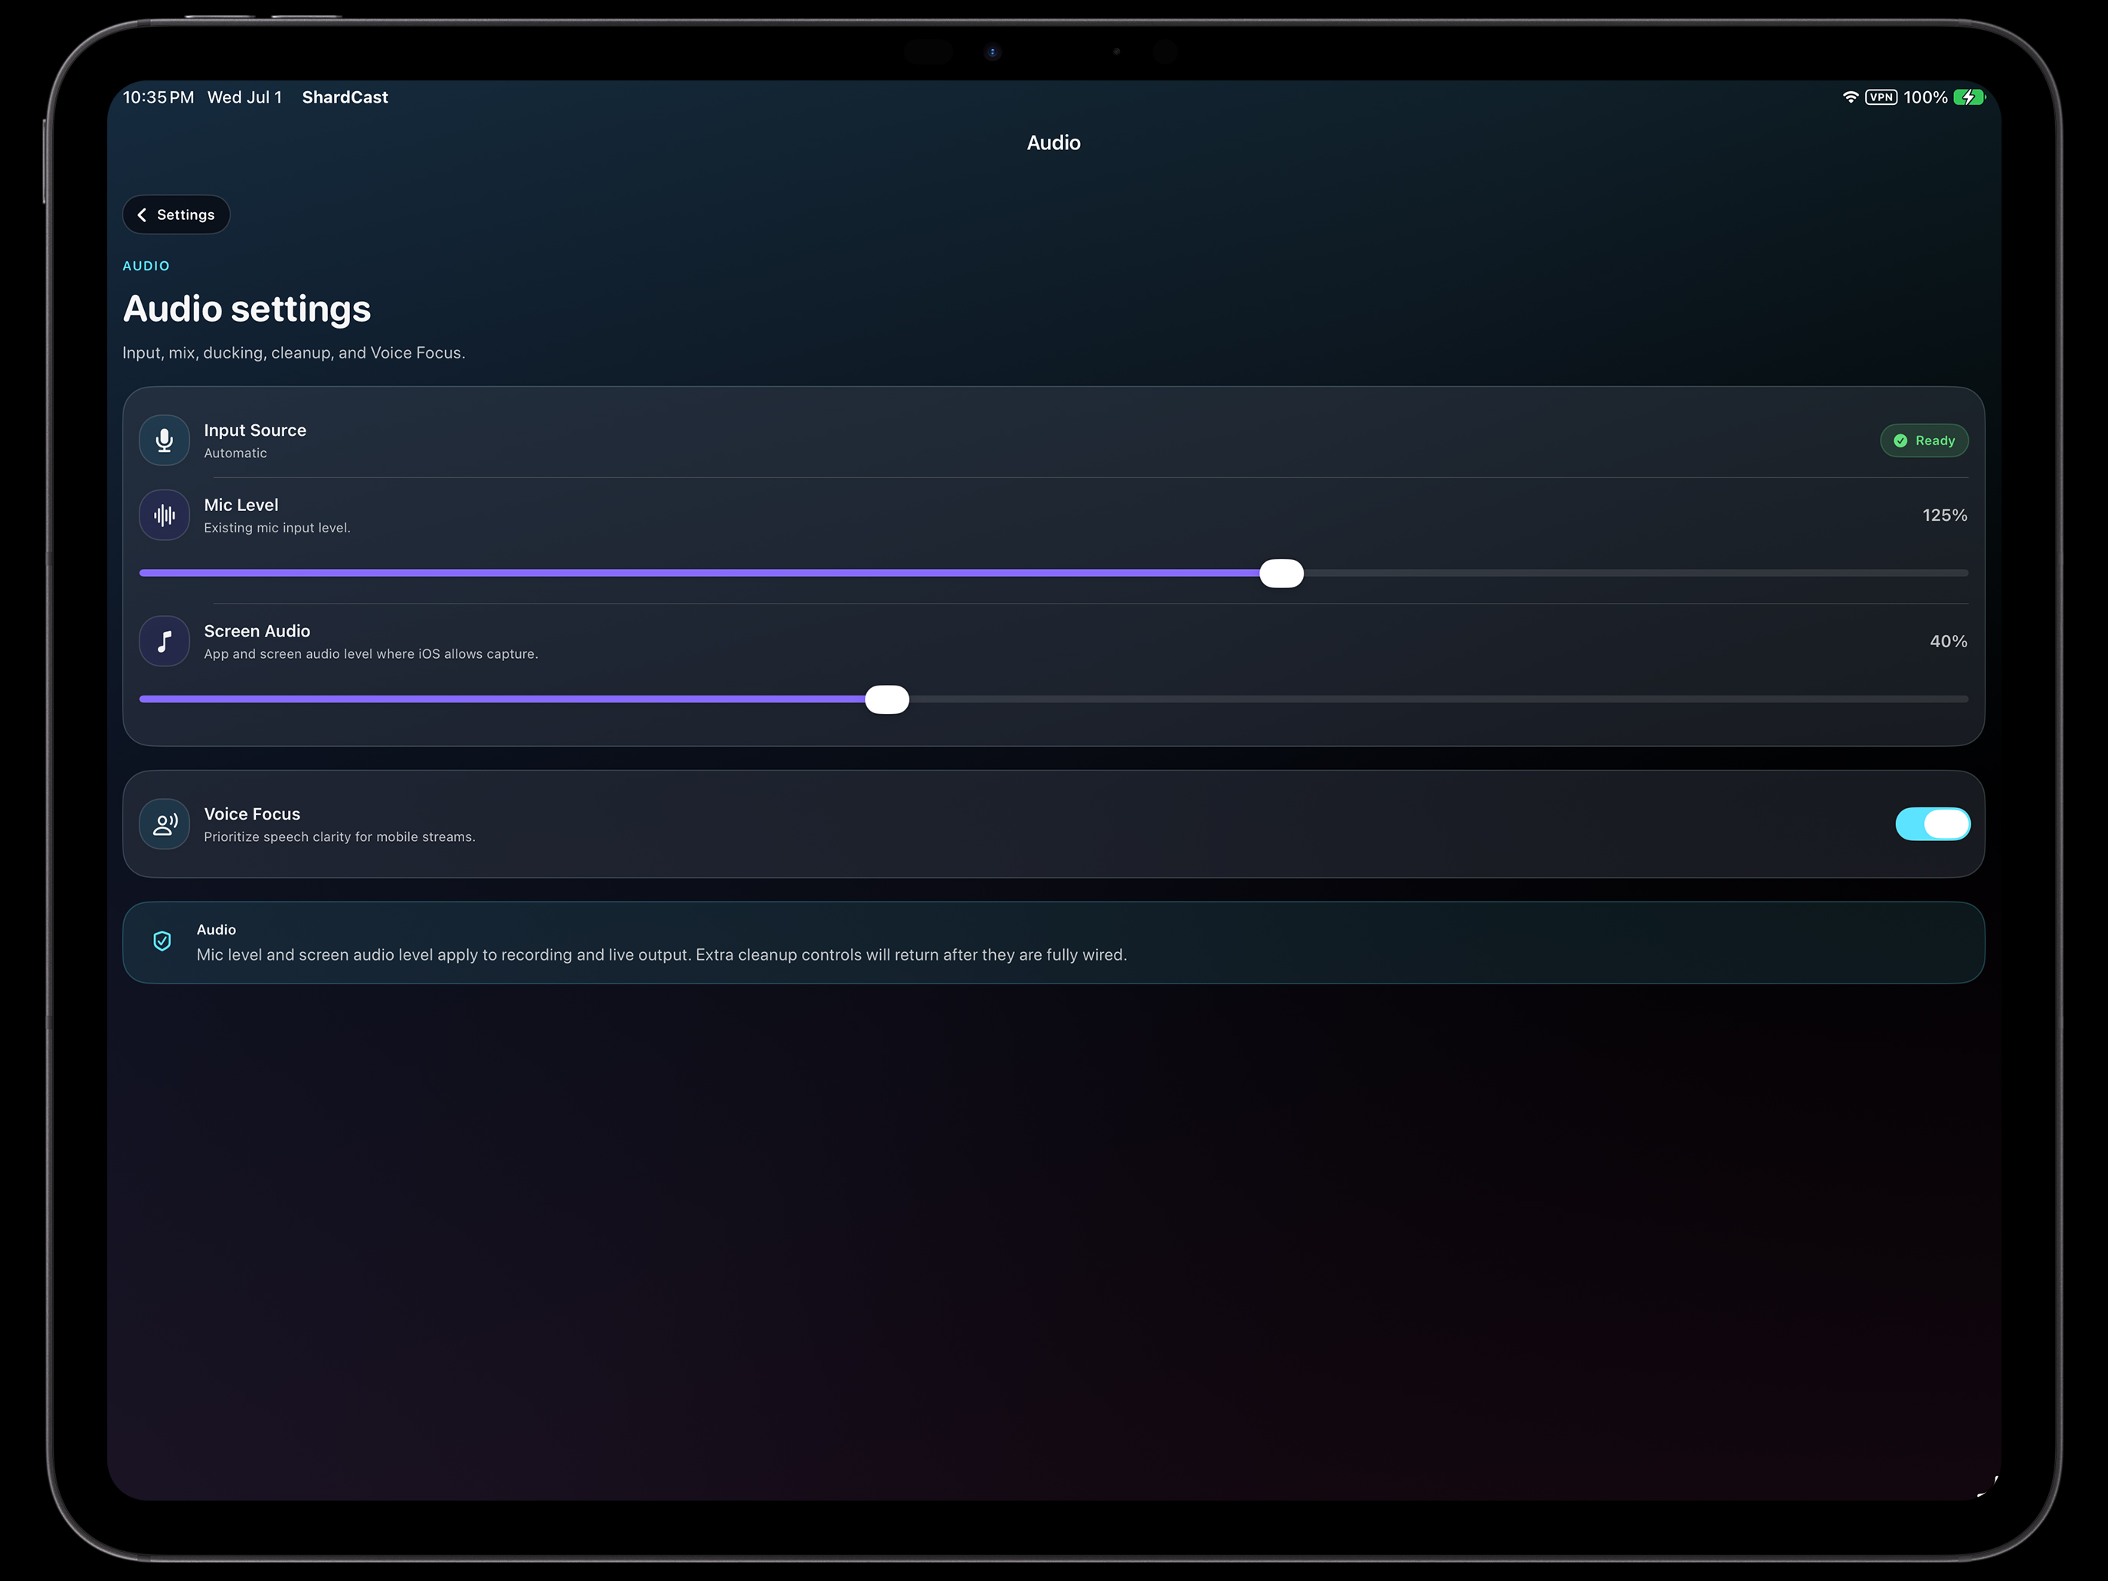Screen dimensions: 2108x1581
Task: Tap the Voice Focus person speaking icon
Action: click(x=164, y=824)
